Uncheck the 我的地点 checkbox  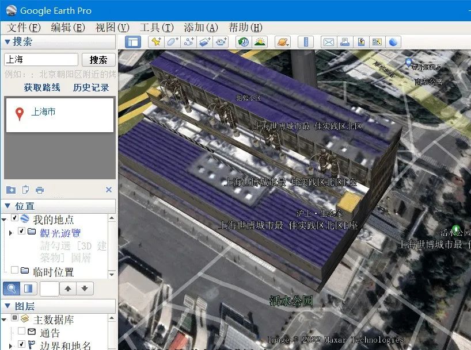[14, 217]
